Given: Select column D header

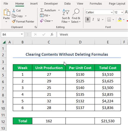Looking at the screenshot, I should click(x=80, y=42).
